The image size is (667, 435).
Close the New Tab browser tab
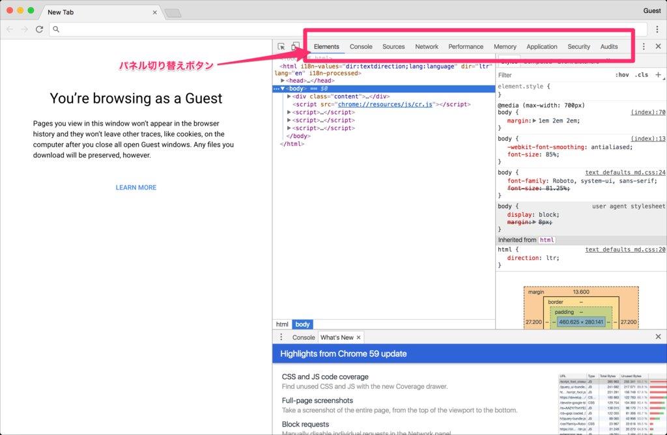pos(155,12)
